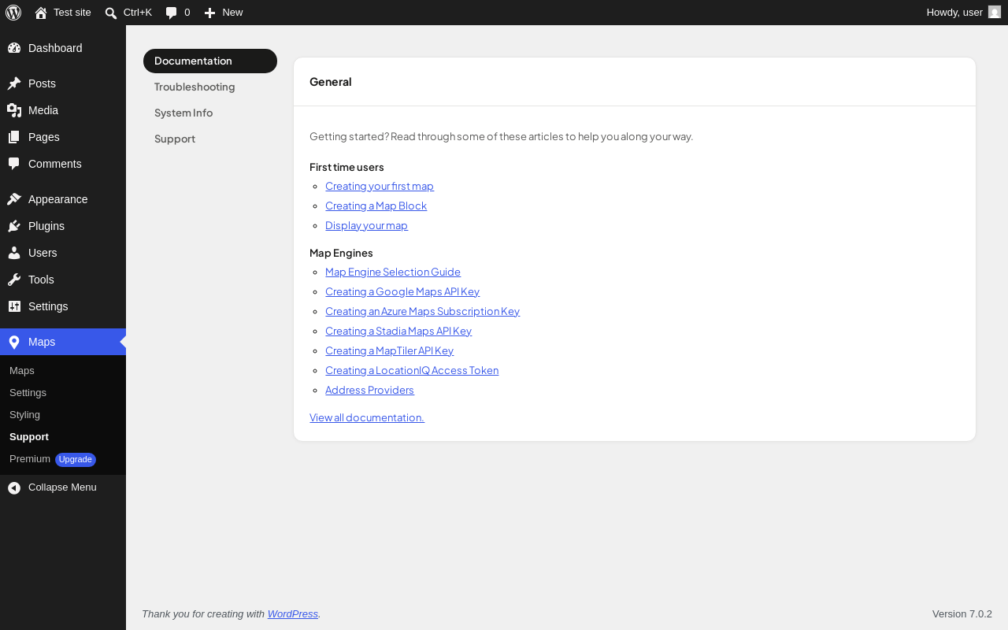Screen dimensions: 1008x630
Task: Click the Pages icon in sidebar
Action: 14,137
